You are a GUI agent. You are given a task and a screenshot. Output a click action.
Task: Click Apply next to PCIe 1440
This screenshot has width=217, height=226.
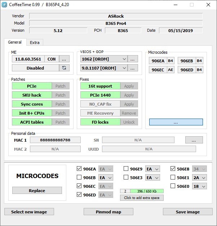point(129,95)
